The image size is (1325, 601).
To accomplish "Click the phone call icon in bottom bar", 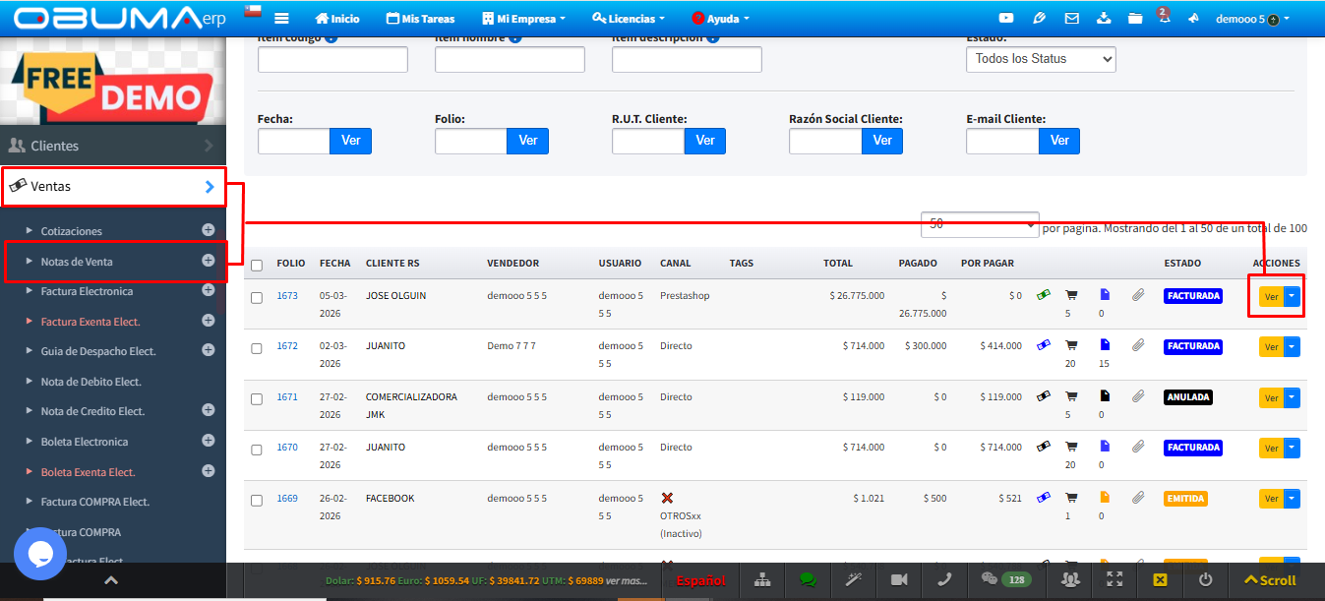I will pyautogui.click(x=943, y=579).
